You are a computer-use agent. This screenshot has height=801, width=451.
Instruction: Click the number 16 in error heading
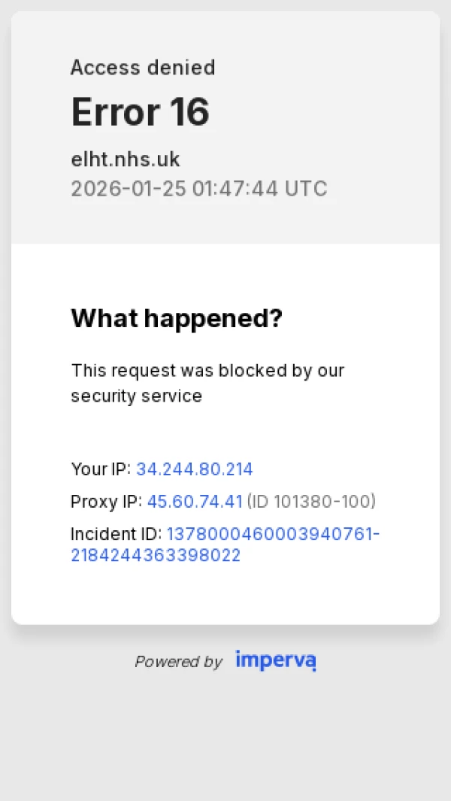click(x=189, y=112)
